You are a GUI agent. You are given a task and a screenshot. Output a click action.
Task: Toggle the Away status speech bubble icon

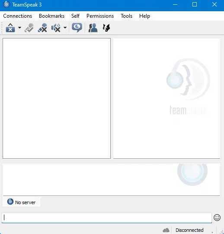[77, 28]
